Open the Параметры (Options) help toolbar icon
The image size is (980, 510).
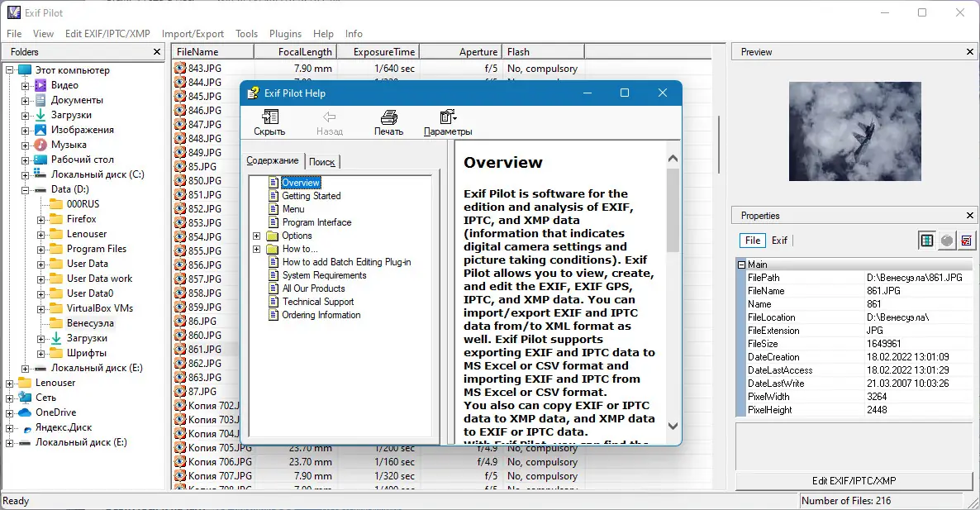448,117
